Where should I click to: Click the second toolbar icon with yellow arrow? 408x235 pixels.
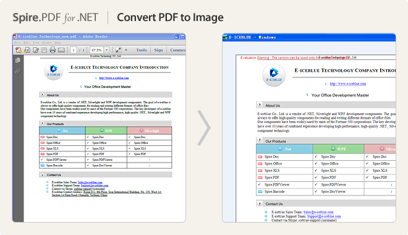tap(27, 50)
